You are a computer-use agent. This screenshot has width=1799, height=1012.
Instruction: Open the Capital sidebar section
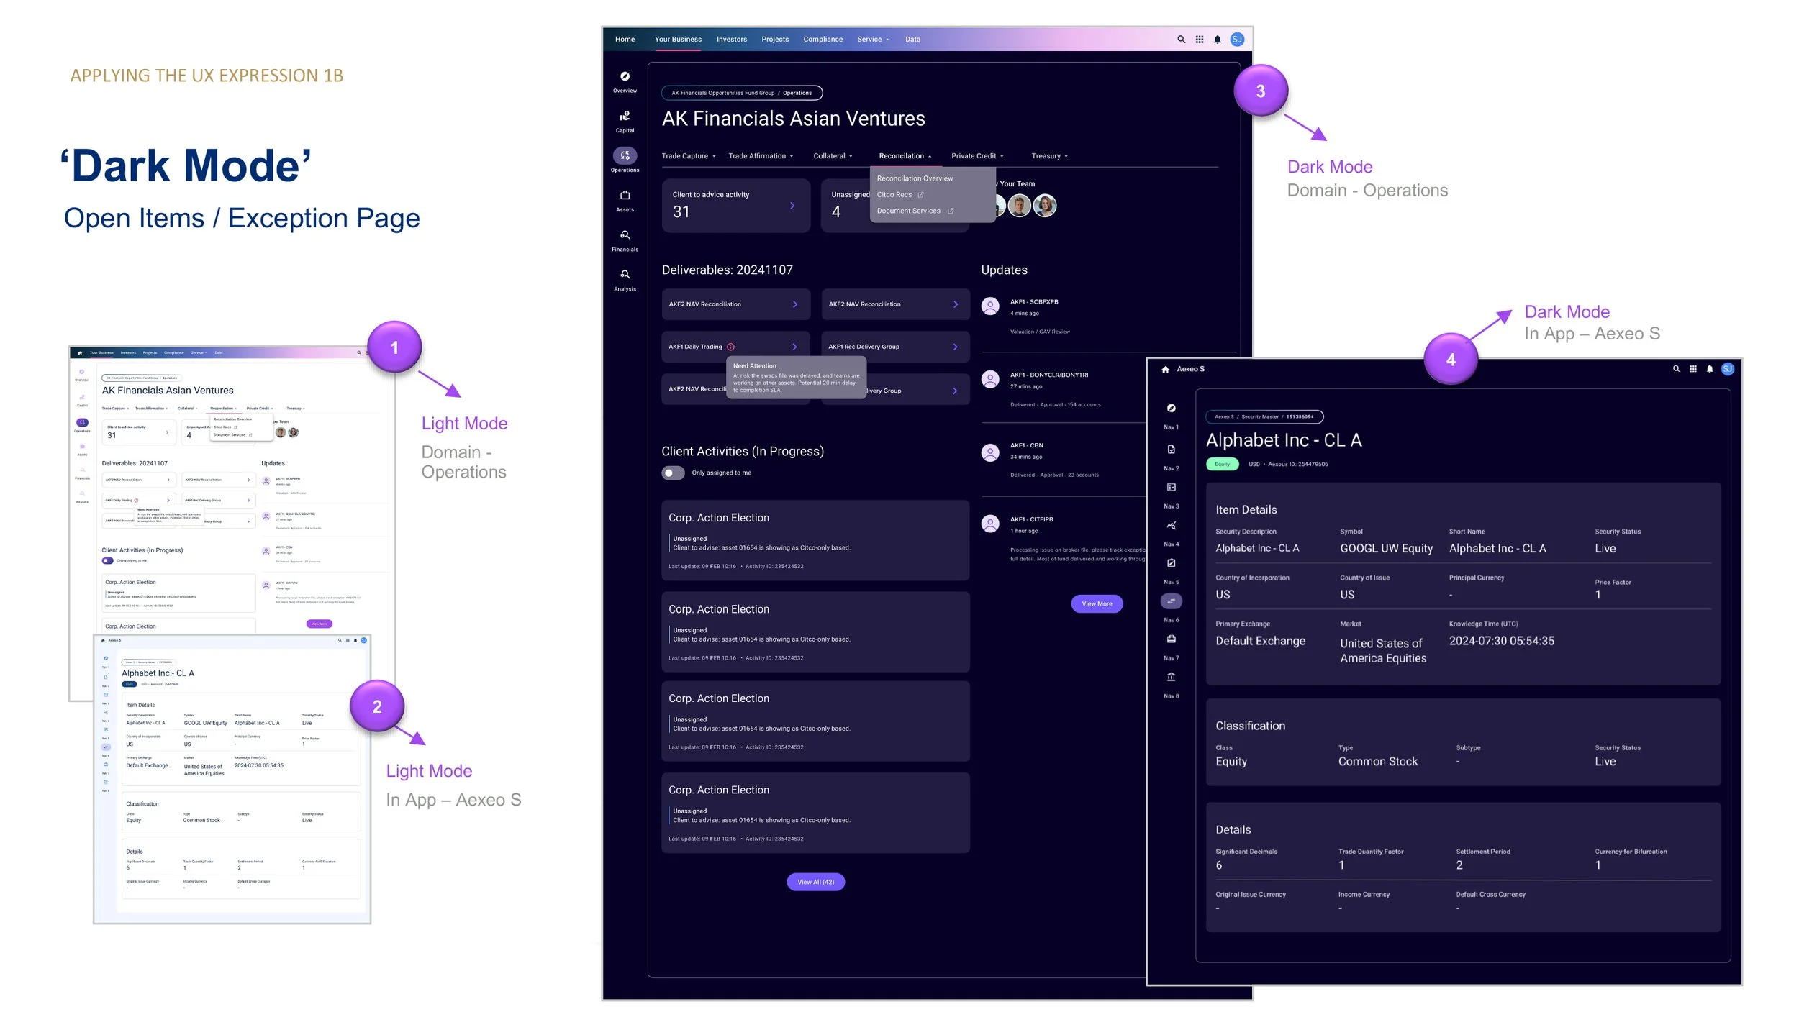tap(625, 119)
